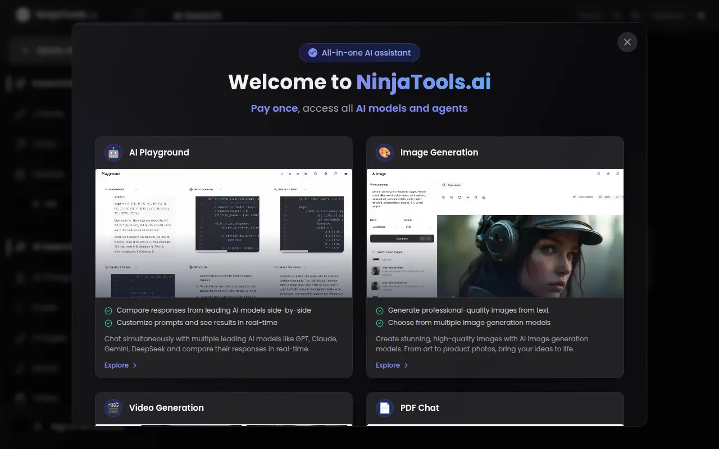Click check icon beside 'Choose from multiple image generation models'
719x449 pixels.
(x=380, y=323)
